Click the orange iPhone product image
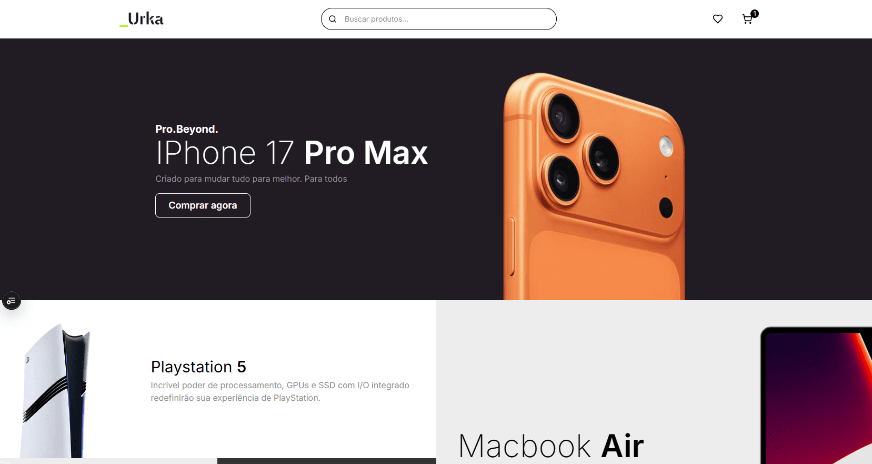Viewport: 872px width, 464px height. [594, 187]
